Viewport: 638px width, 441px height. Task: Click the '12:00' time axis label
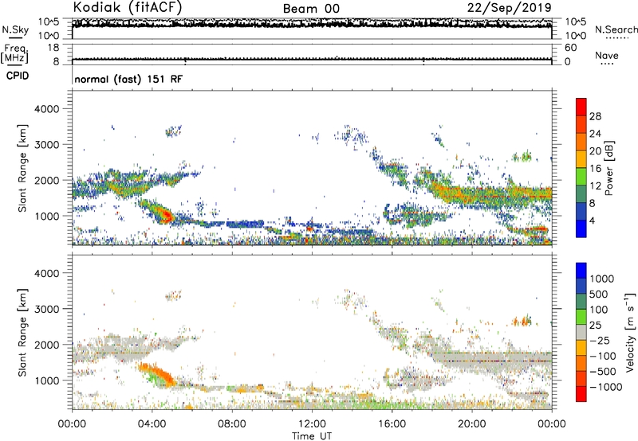(312, 424)
